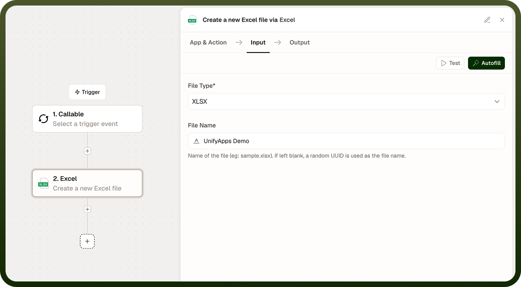Add step between Callable and Excel
The height and width of the screenshot is (287, 521).
[88, 151]
